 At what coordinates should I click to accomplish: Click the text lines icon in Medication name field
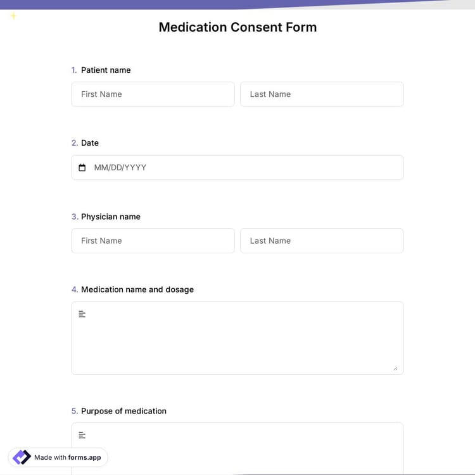coord(82,314)
